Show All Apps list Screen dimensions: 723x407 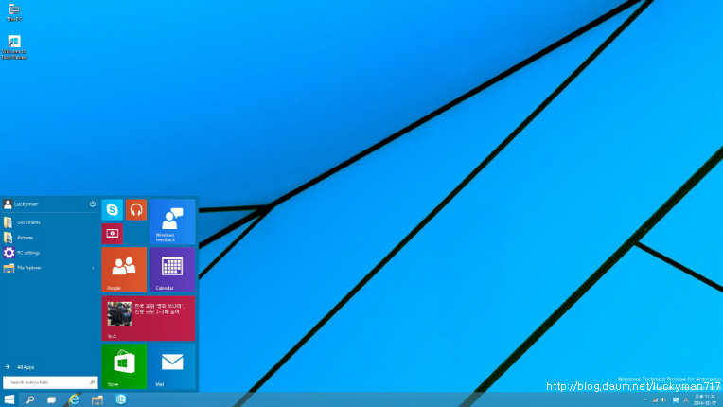tap(20, 367)
